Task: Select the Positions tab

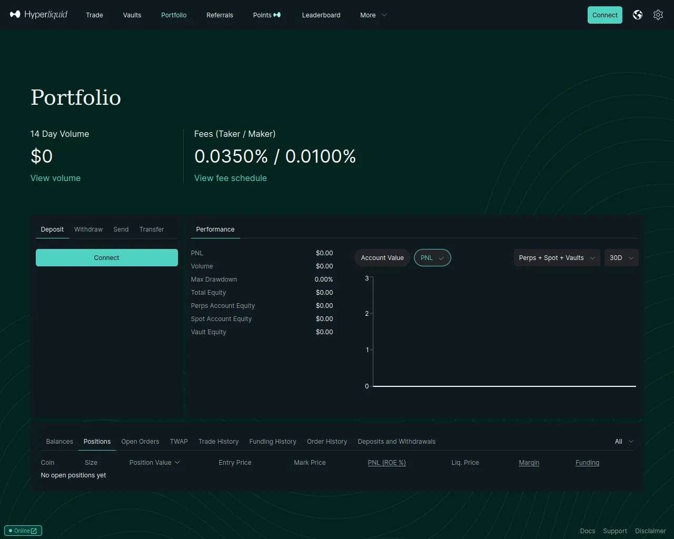Action: (x=97, y=442)
